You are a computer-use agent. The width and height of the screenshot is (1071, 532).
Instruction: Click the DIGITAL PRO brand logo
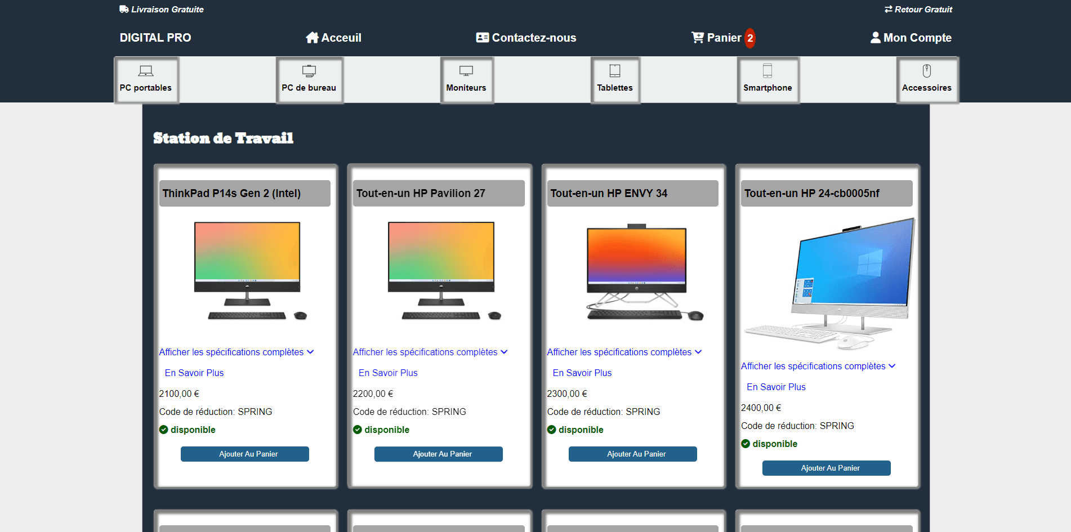(x=155, y=38)
